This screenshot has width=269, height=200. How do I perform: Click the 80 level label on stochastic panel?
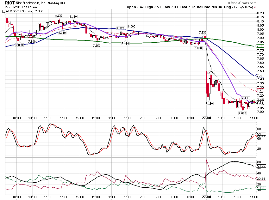tap(259, 129)
